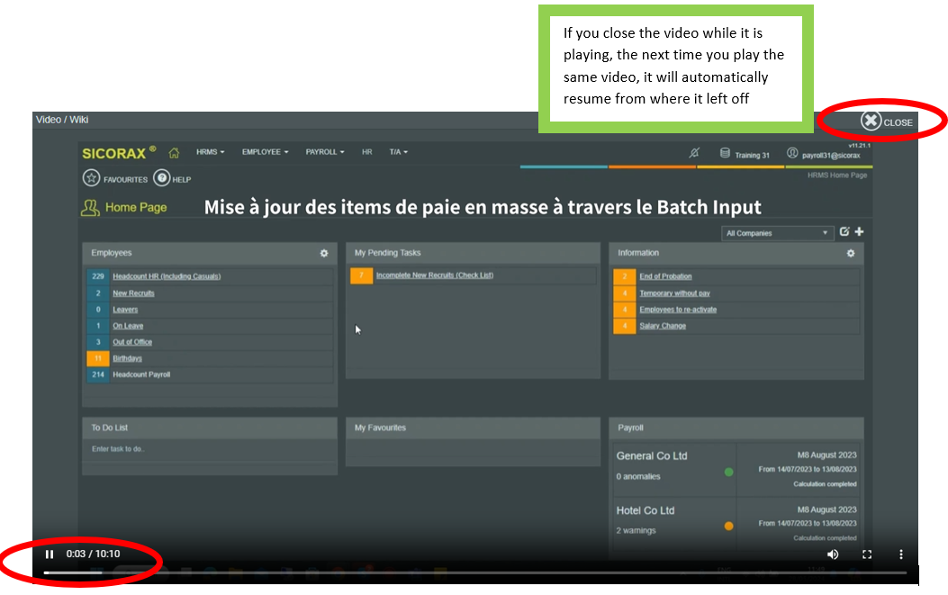Expand the EMPLOYEE menu

(265, 153)
